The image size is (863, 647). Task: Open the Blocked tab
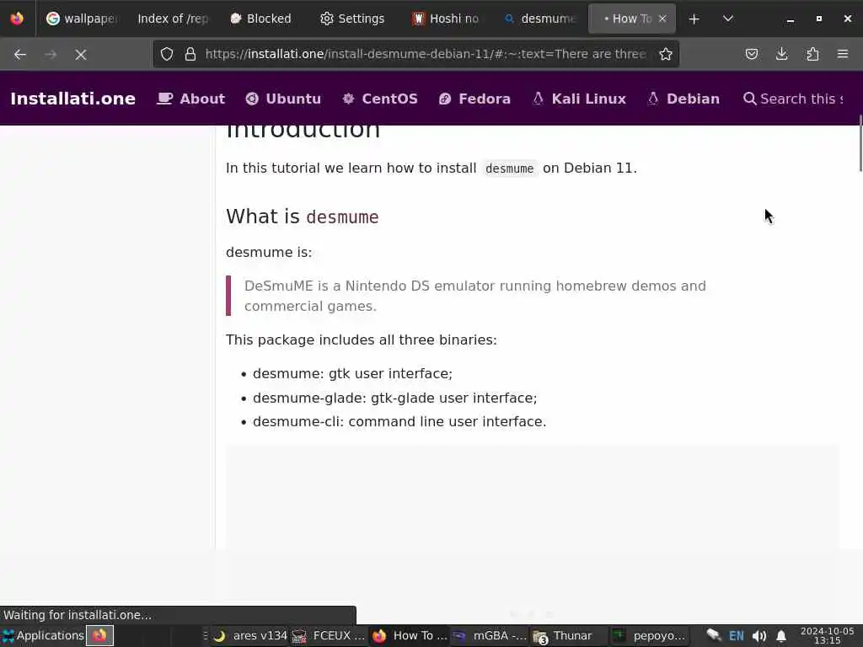click(x=261, y=19)
